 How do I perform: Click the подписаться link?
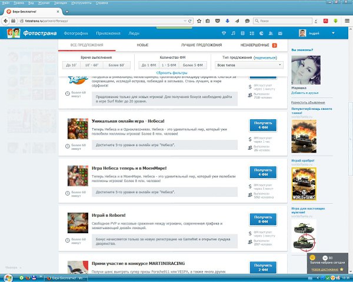pos(265,58)
